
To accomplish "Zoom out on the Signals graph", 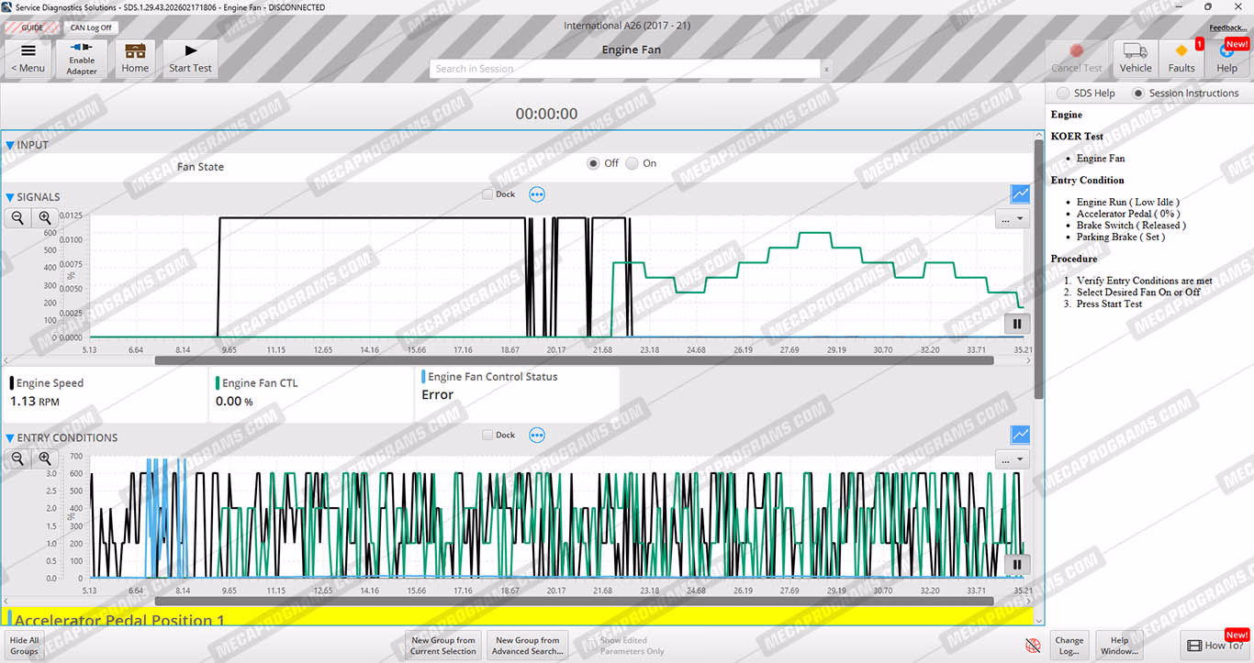I will 17,217.
